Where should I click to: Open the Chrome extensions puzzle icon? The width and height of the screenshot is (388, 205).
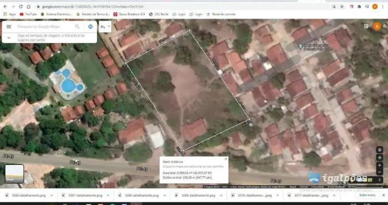point(359,7)
